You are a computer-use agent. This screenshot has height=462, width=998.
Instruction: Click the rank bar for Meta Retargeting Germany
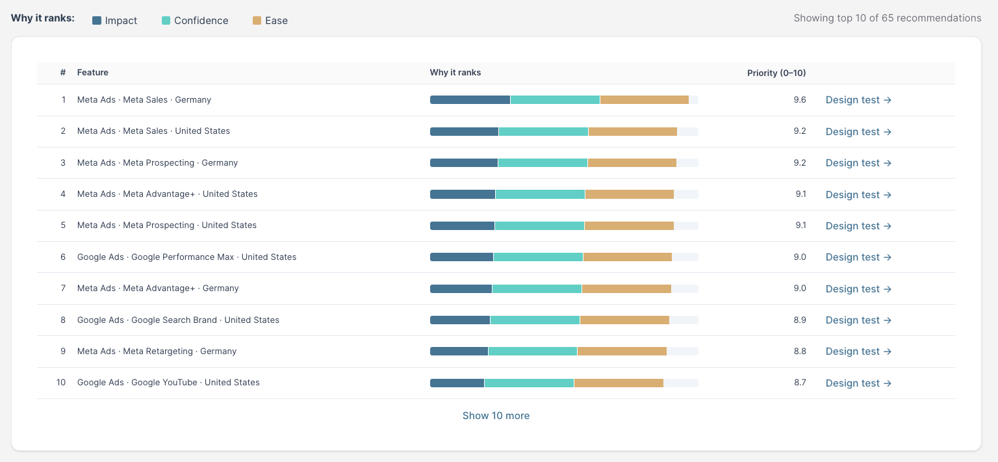pyautogui.click(x=564, y=352)
